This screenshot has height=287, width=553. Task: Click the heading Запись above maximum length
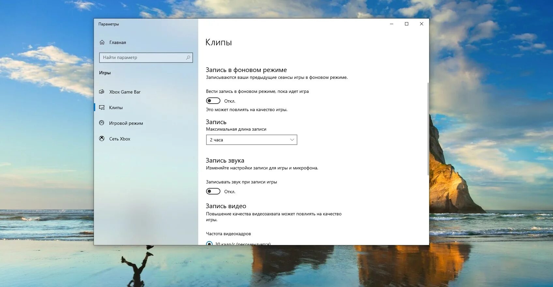coord(216,122)
